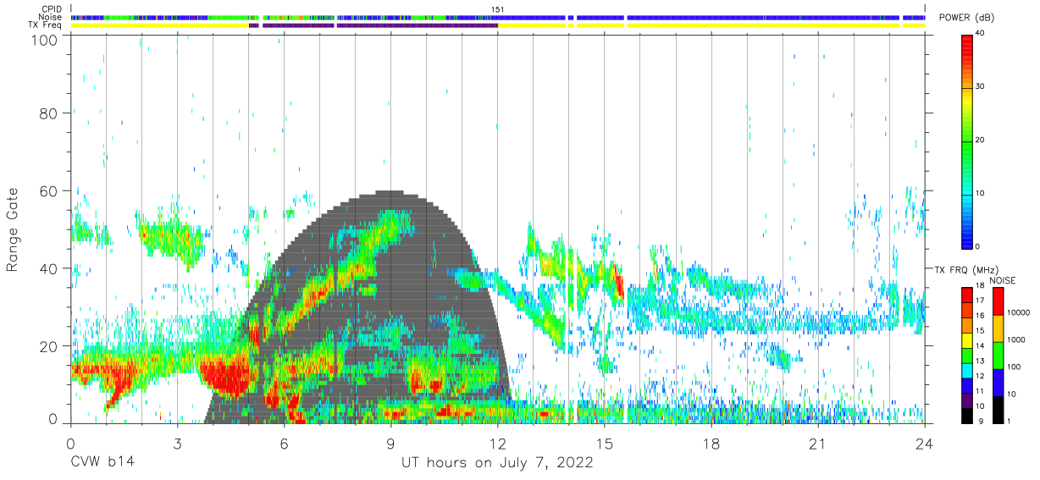This screenshot has height=480, width=1040.
Task: Click the CPID row label
Action: (52, 8)
